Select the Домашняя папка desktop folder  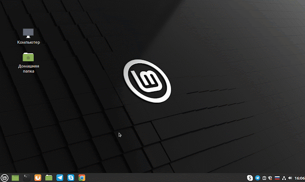click(28, 57)
